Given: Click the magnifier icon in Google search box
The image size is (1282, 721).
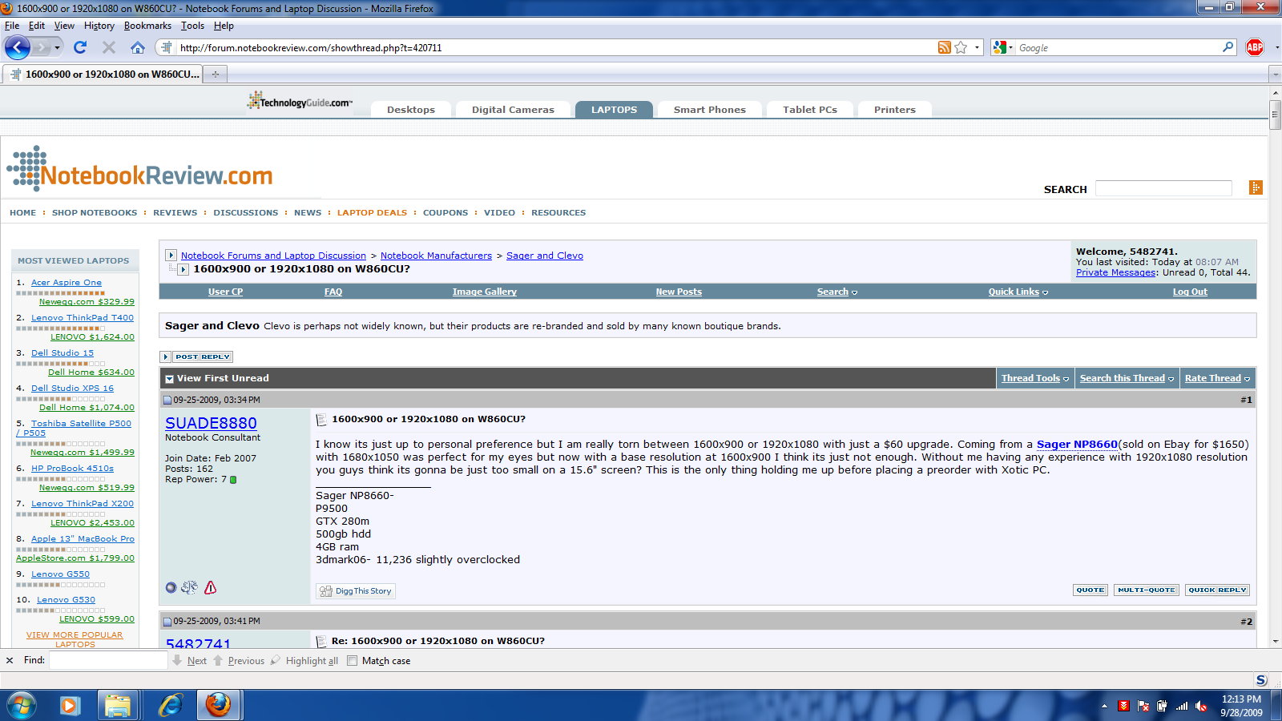Looking at the screenshot, I should pyautogui.click(x=1228, y=47).
